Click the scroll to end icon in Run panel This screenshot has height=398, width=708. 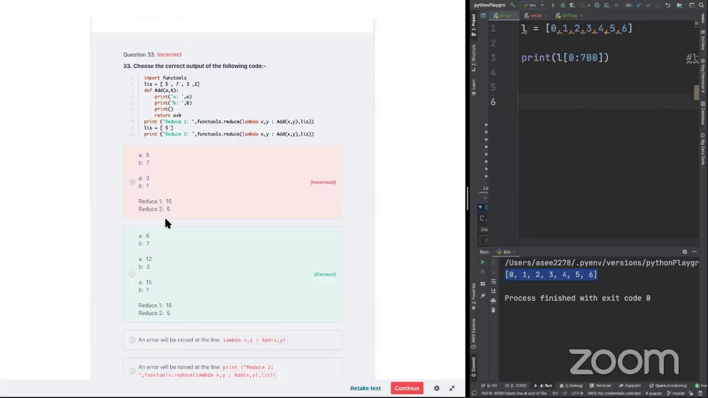point(493,291)
